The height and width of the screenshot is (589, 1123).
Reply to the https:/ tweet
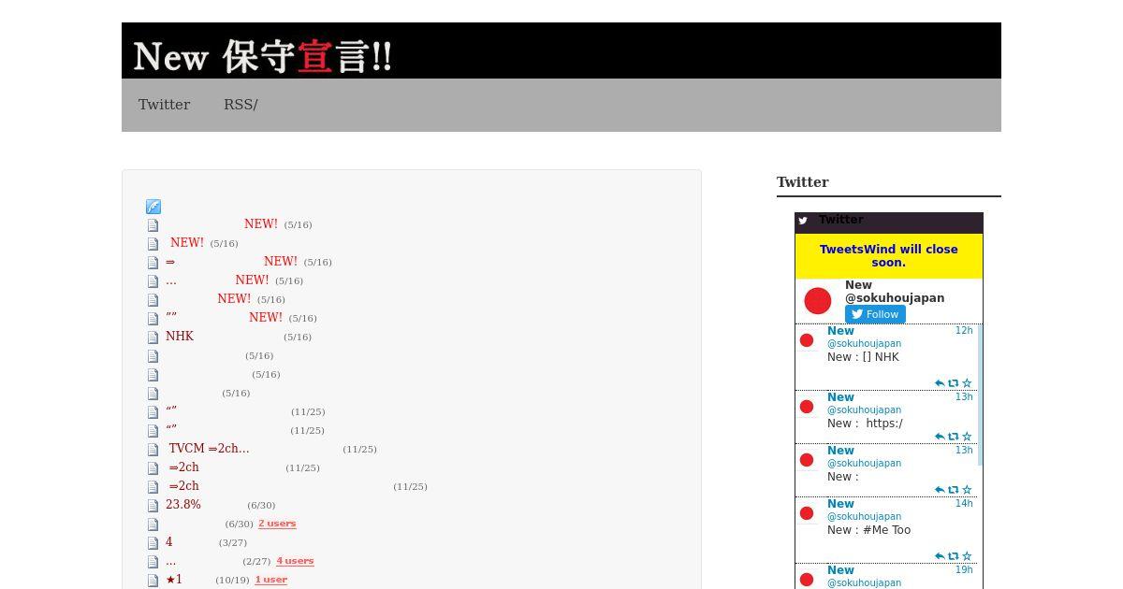coord(940,437)
